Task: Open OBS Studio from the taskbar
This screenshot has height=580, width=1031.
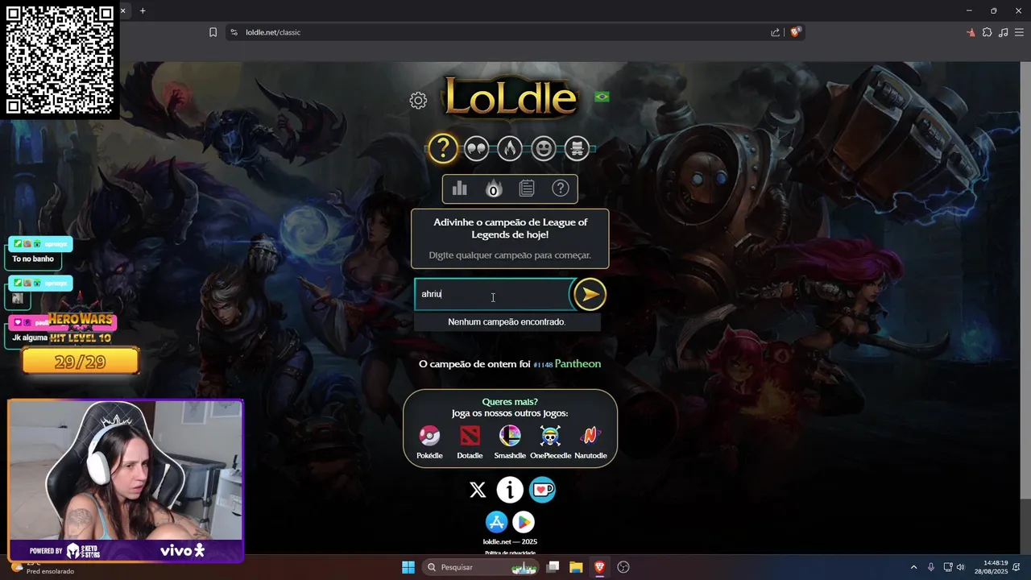Action: click(623, 567)
